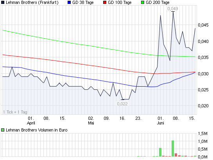
Task: Click the 0,049 high price marker
Action: point(173,9)
